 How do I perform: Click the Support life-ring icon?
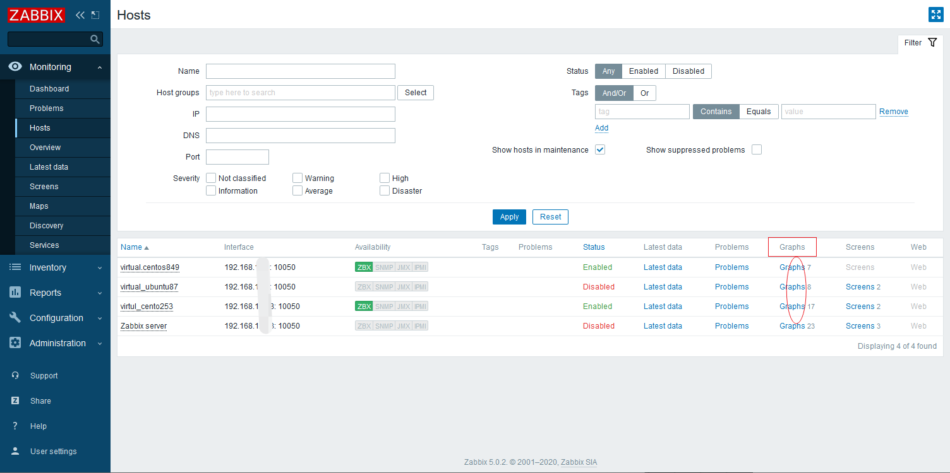click(x=15, y=375)
